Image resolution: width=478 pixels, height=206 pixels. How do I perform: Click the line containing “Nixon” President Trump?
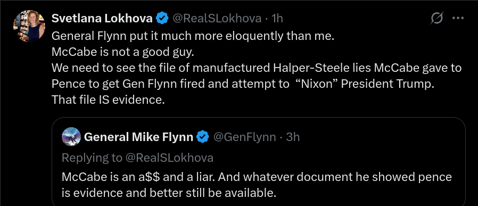[x=243, y=84]
